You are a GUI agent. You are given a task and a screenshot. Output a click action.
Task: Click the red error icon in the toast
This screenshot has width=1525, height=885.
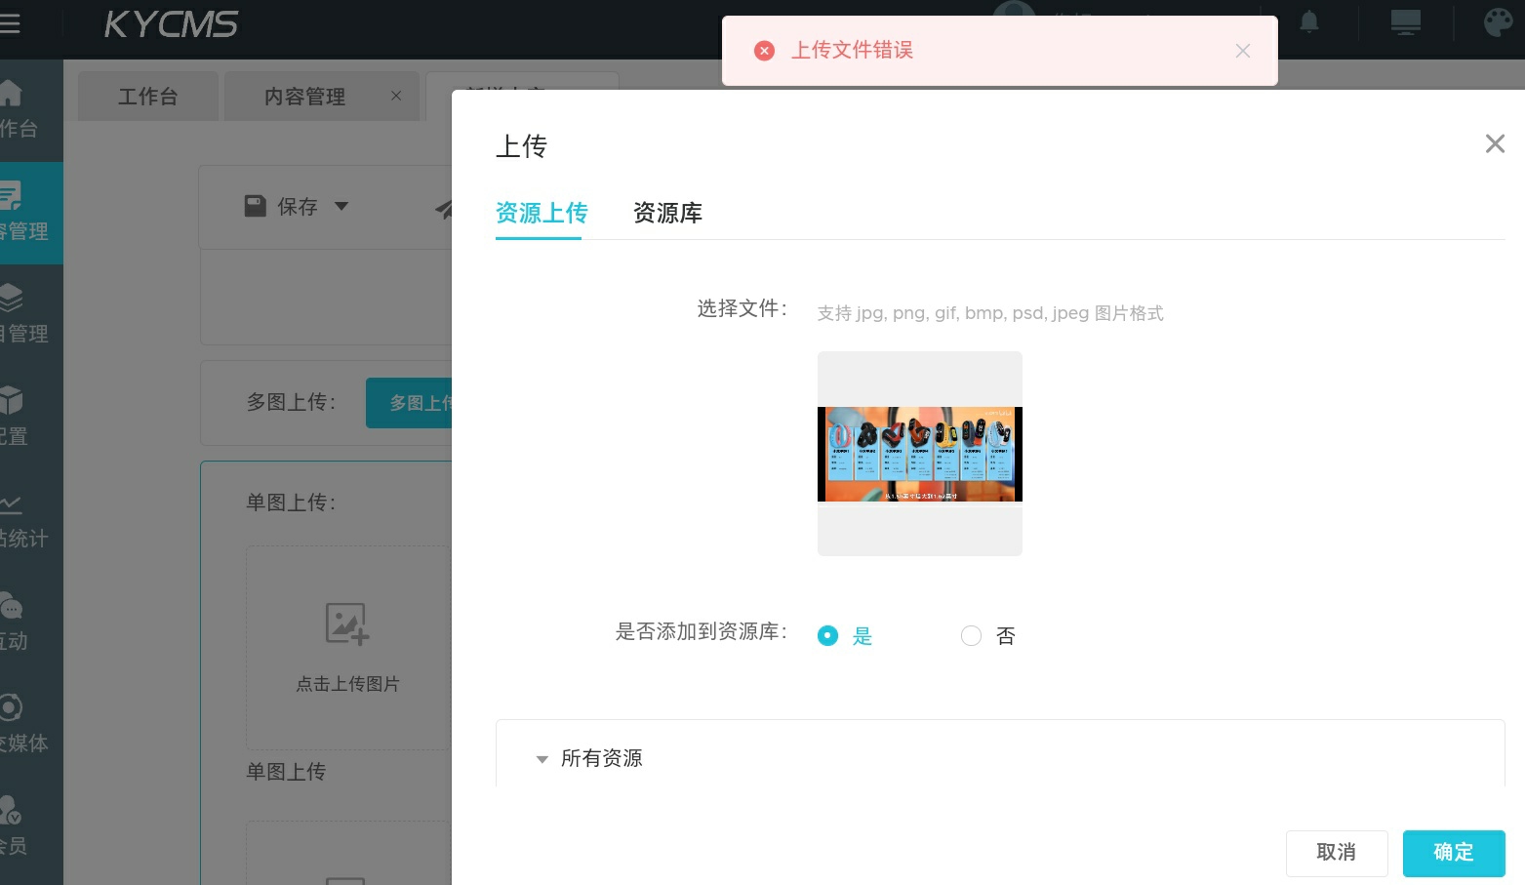765,51
